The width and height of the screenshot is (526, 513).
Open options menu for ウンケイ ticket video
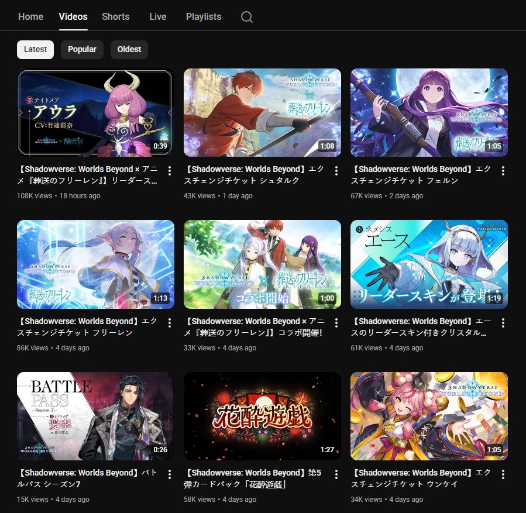pos(503,474)
